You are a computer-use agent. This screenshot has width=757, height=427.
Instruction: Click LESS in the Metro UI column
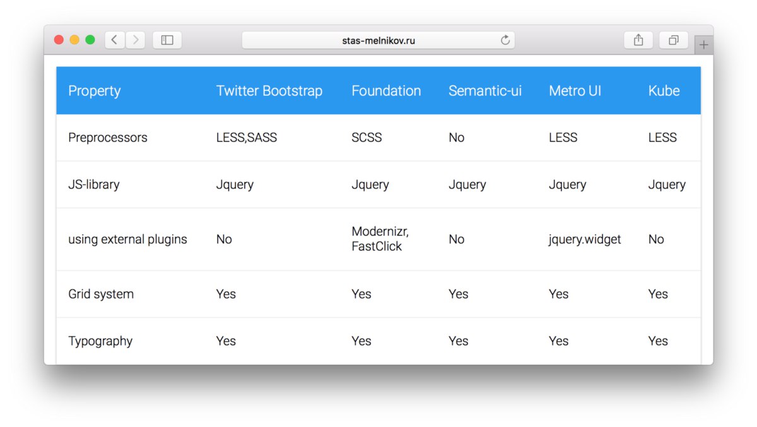563,137
